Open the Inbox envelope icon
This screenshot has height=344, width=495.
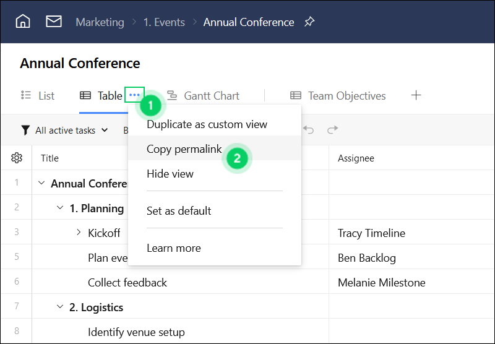pyautogui.click(x=54, y=22)
